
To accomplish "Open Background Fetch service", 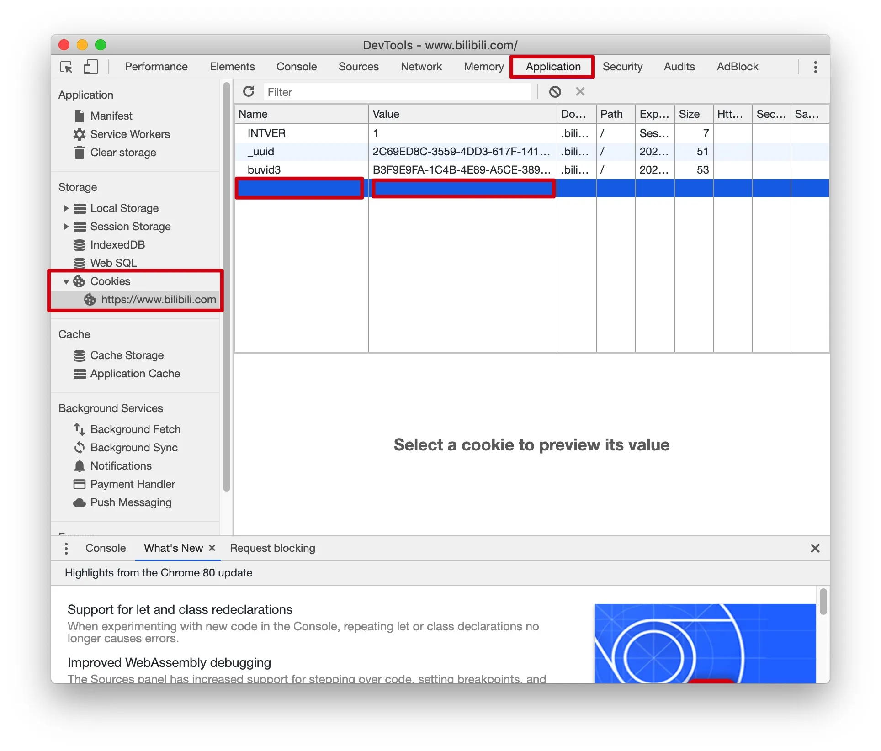I will (x=135, y=429).
